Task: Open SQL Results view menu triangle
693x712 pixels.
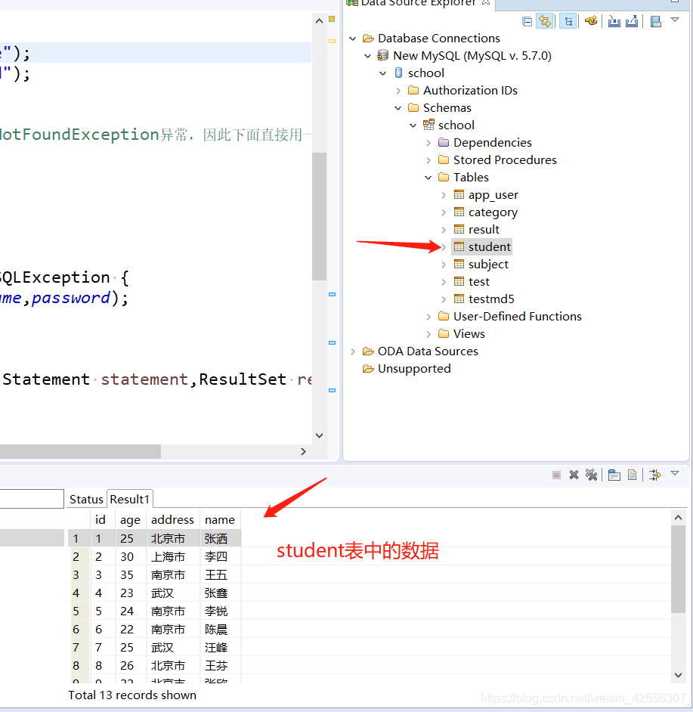Action: coord(675,473)
